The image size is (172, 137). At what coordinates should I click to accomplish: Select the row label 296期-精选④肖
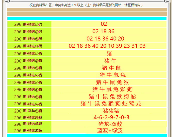coord(28,75)
